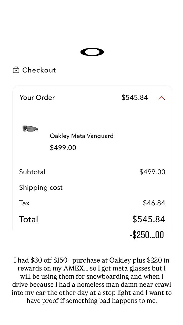Click the caption line starting 'I had $30 off'

(91, 260)
